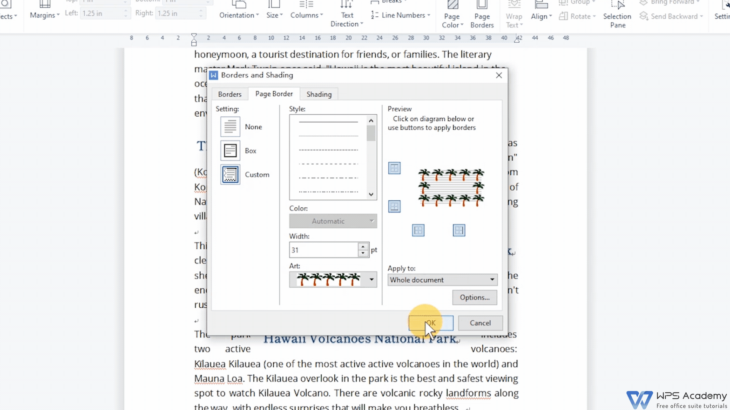Viewport: 730px width, 410px height.
Task: Toggle top border in preview
Action: pos(394,168)
